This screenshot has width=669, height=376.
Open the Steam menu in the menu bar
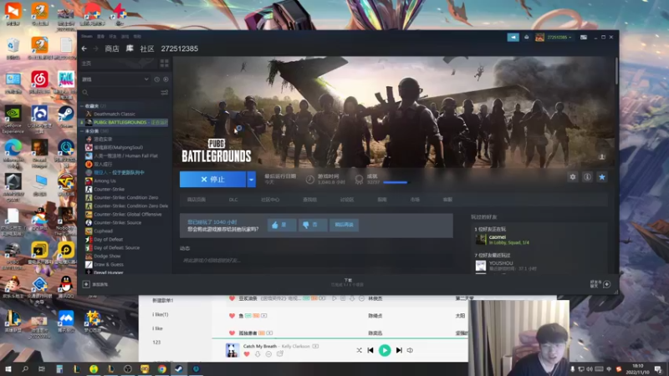point(87,36)
